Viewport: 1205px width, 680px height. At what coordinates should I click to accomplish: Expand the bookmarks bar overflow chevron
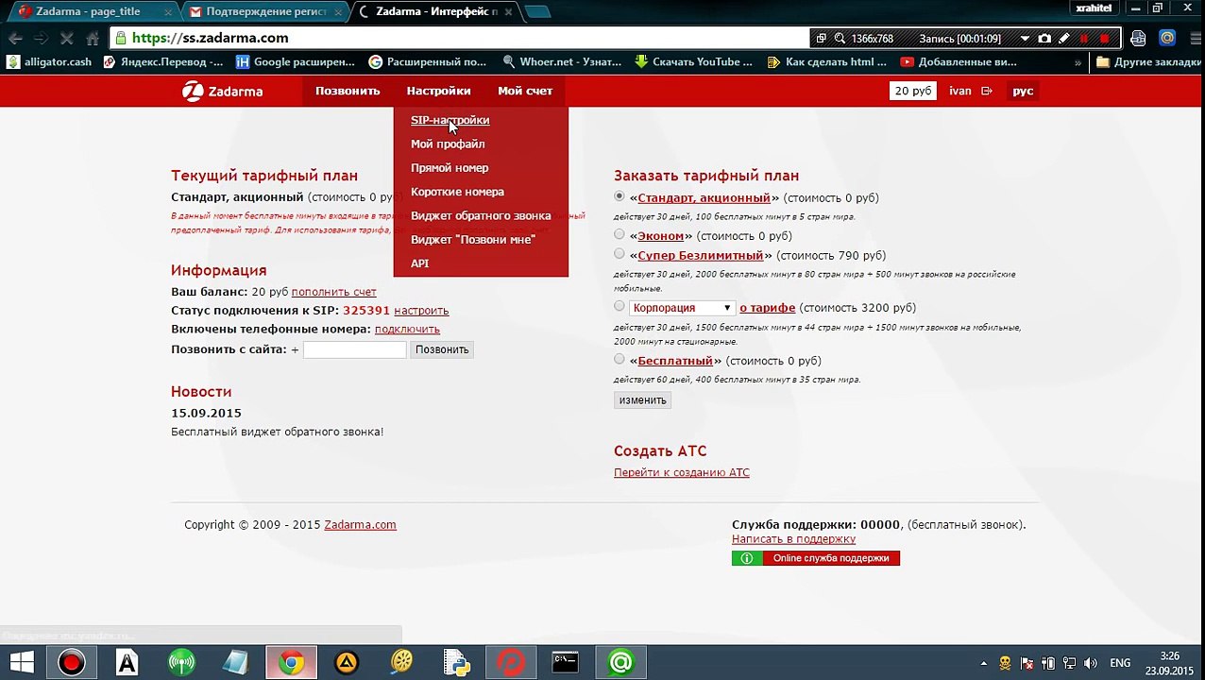pyautogui.click(x=1078, y=62)
